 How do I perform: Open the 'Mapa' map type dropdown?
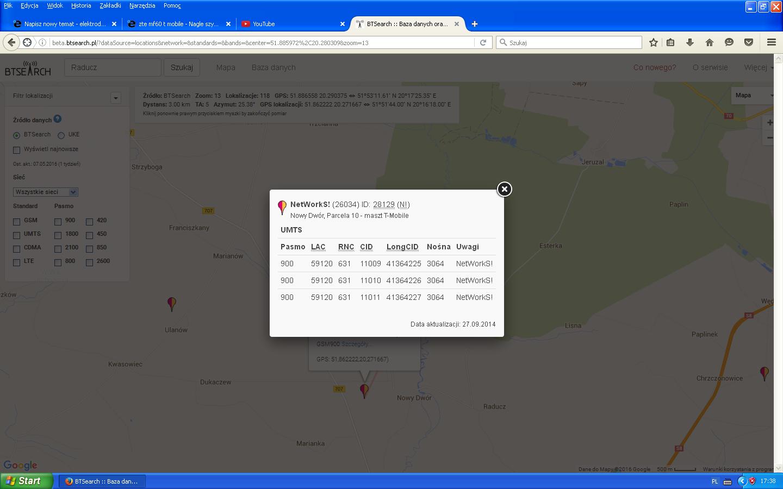point(753,95)
